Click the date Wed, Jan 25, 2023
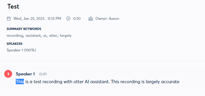The height and width of the screenshot is (96, 205). coord(29,19)
